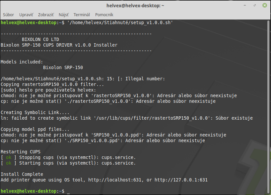Click the [sudo] heslo pre používateľa helvex: line
The image size is (271, 195).
pos(48,90)
